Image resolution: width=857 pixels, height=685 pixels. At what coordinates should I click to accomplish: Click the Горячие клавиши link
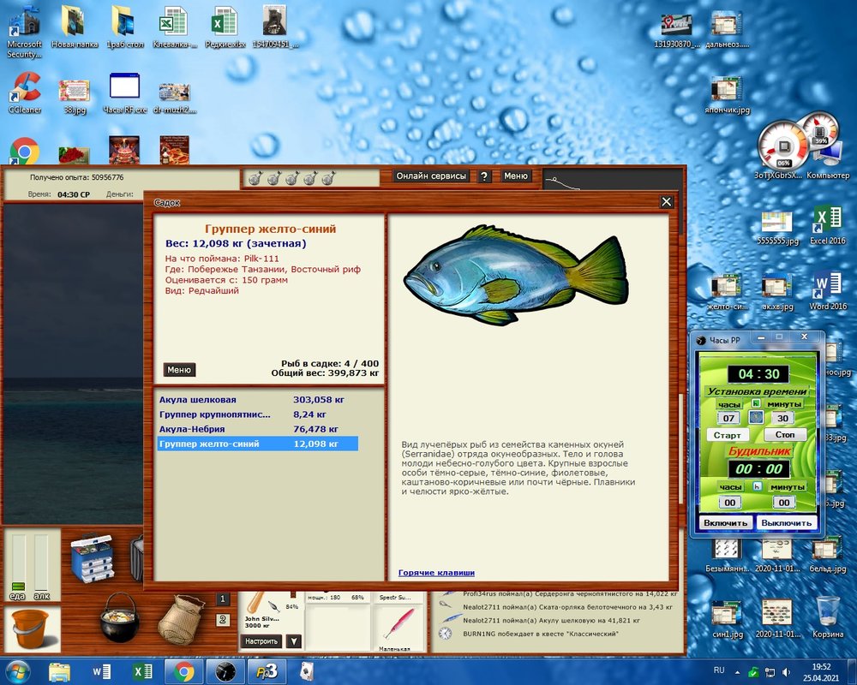coord(436,573)
